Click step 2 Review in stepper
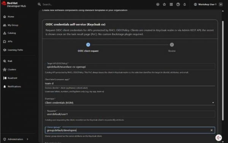This screenshot has width=228, height=143. (172, 47)
